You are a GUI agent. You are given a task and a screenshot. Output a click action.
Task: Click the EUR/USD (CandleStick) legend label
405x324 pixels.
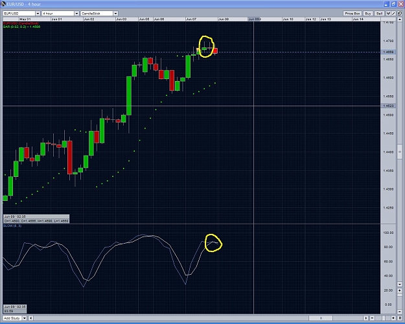tap(21, 23)
